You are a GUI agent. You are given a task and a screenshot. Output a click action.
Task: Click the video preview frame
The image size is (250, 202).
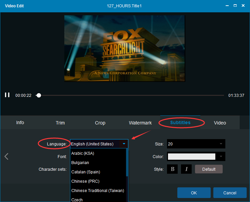[125, 48]
